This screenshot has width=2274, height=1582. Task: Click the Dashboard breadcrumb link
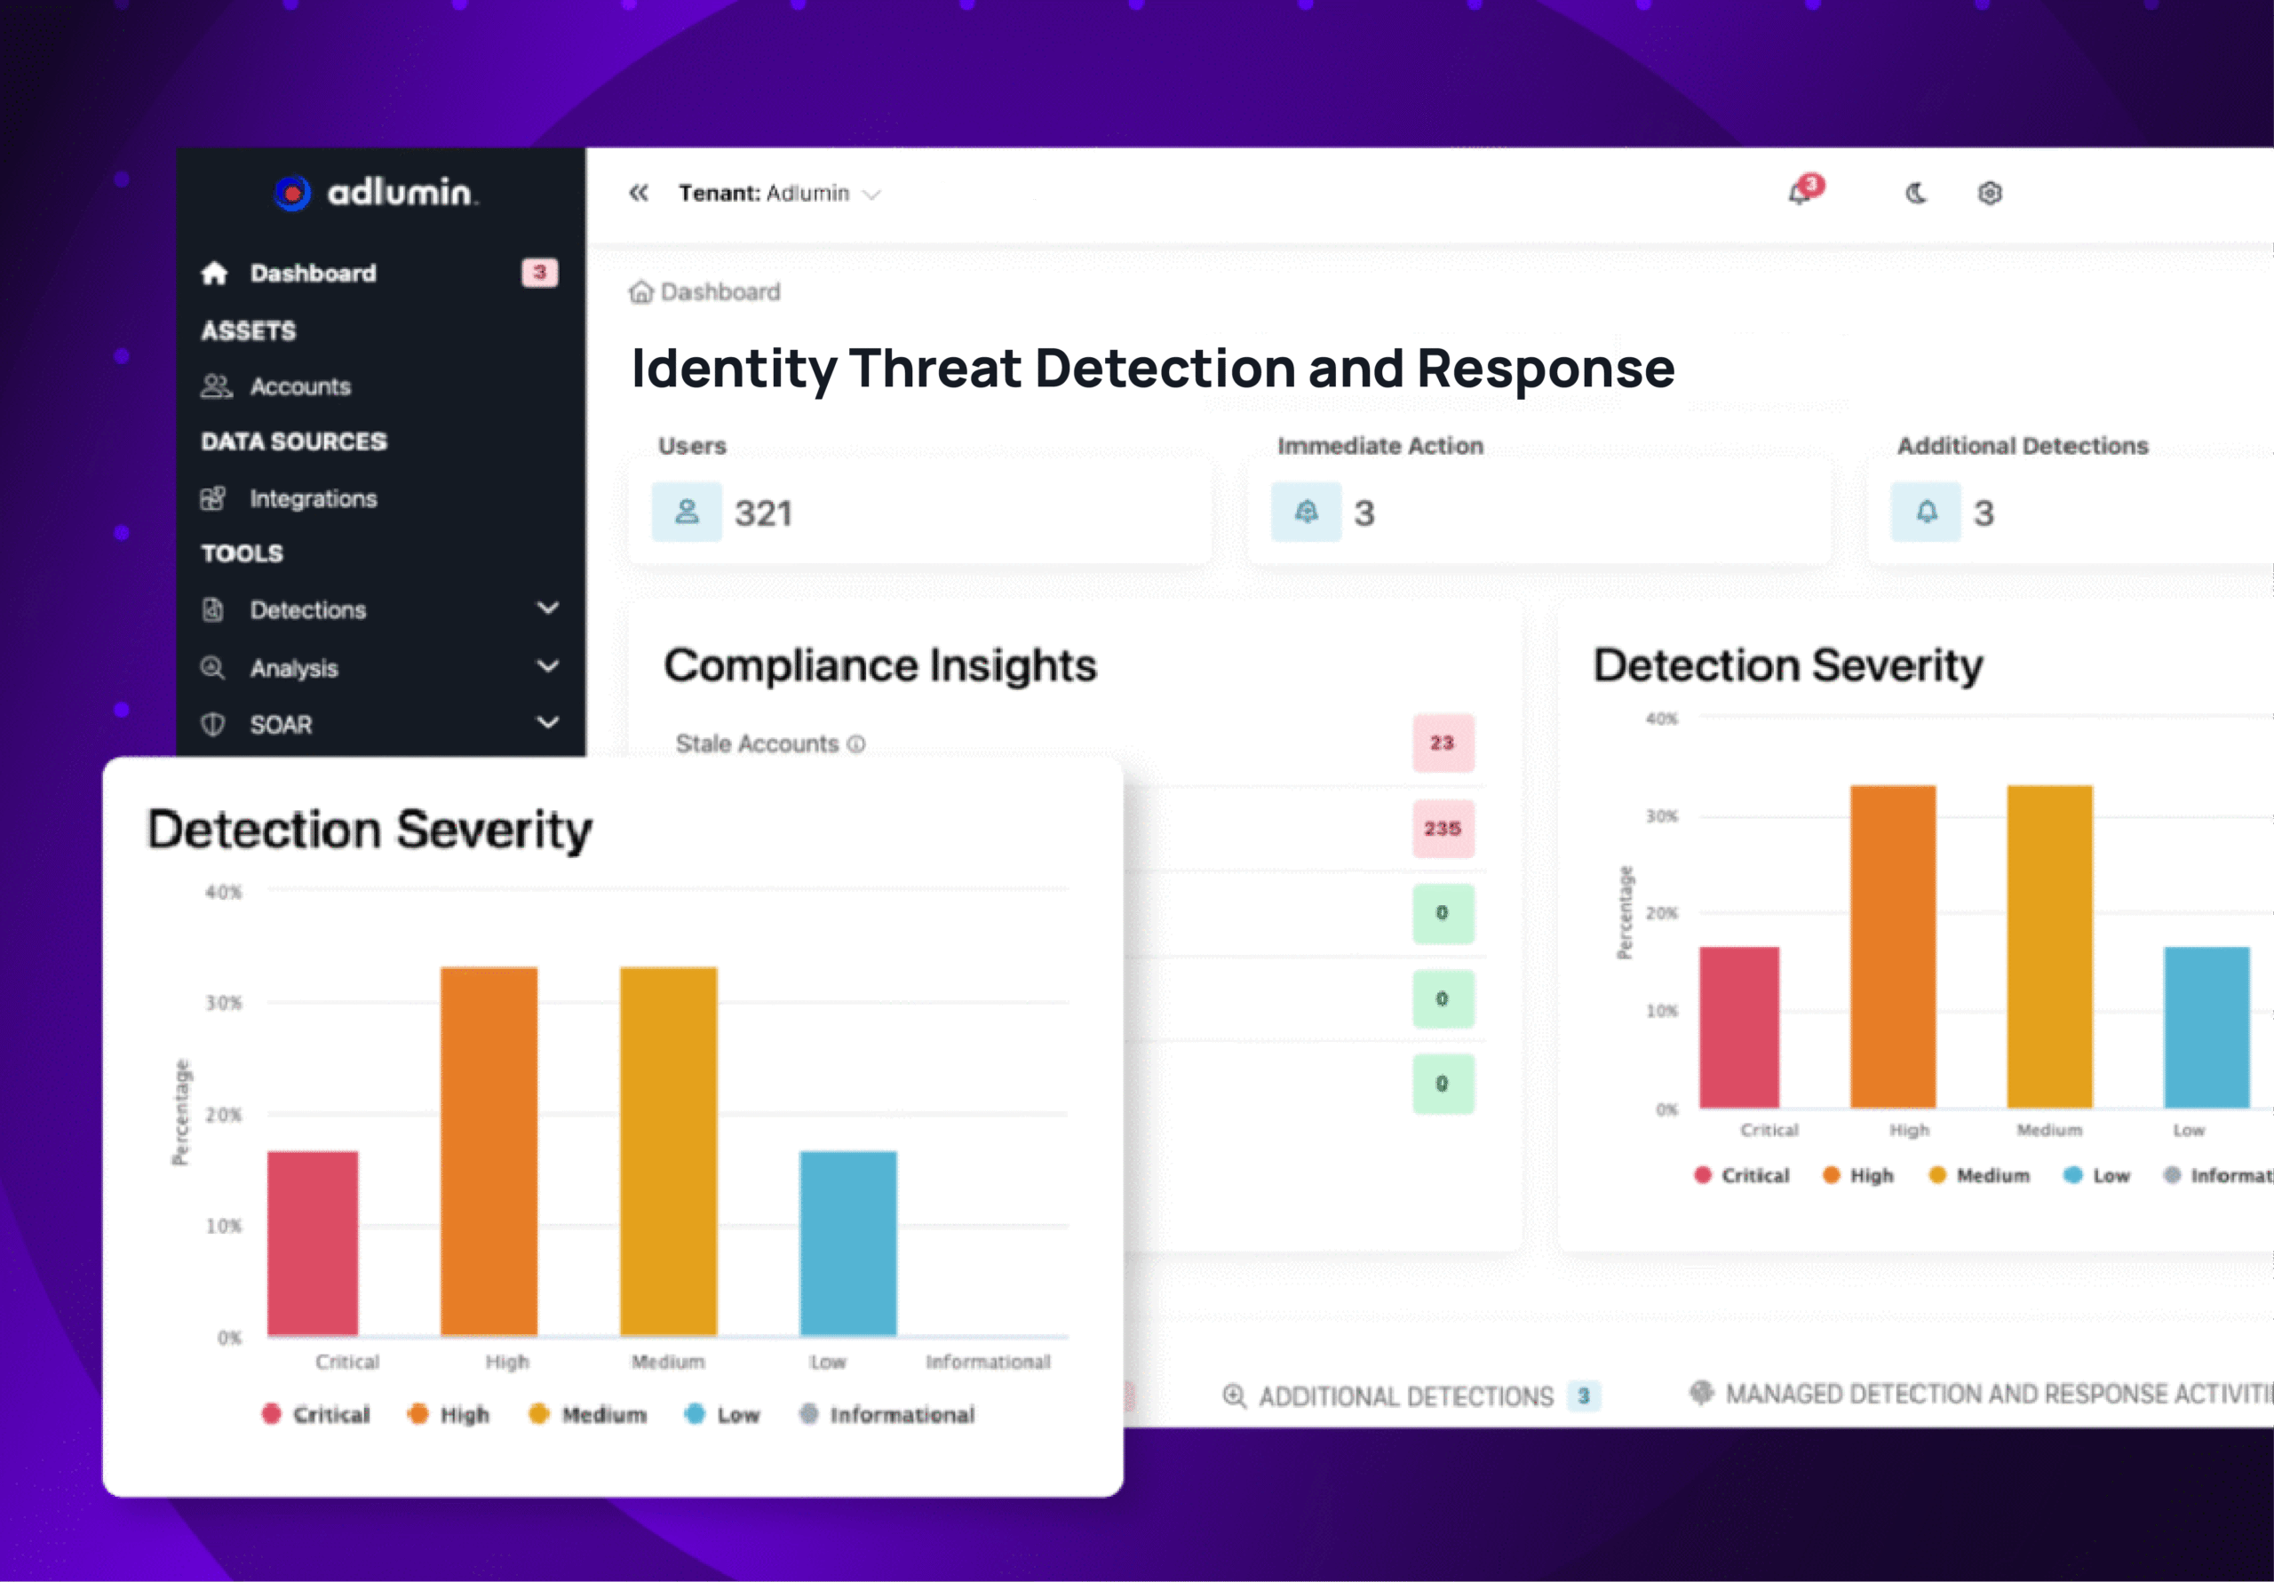tap(721, 291)
